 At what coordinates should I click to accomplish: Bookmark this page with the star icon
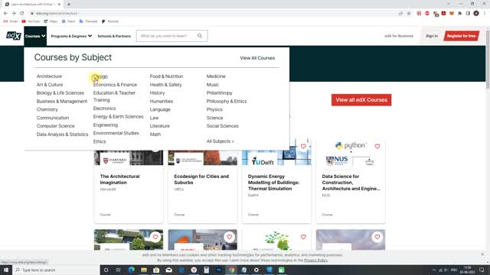409,14
